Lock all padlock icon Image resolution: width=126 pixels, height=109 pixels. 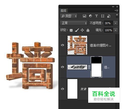pyautogui.click(x=88, y=30)
